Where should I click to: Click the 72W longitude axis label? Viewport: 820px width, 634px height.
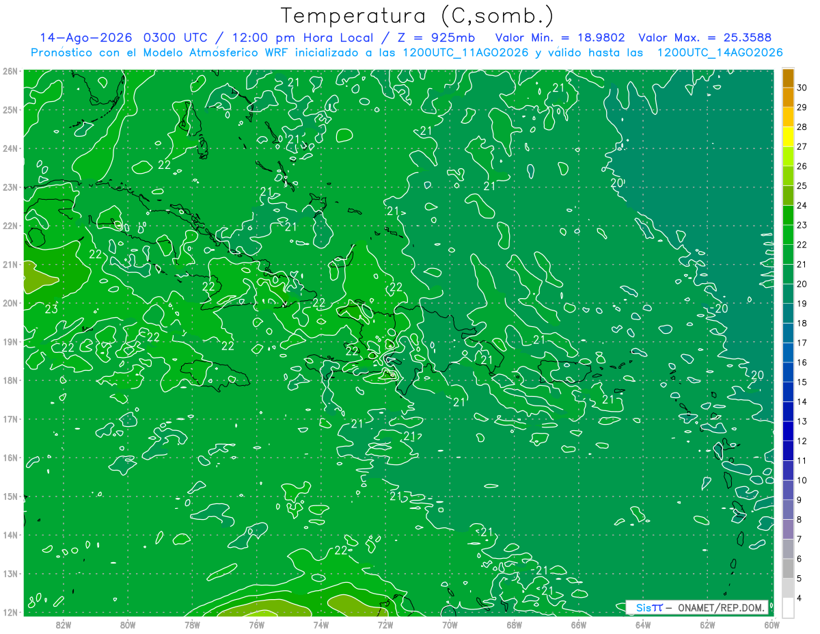385,624
